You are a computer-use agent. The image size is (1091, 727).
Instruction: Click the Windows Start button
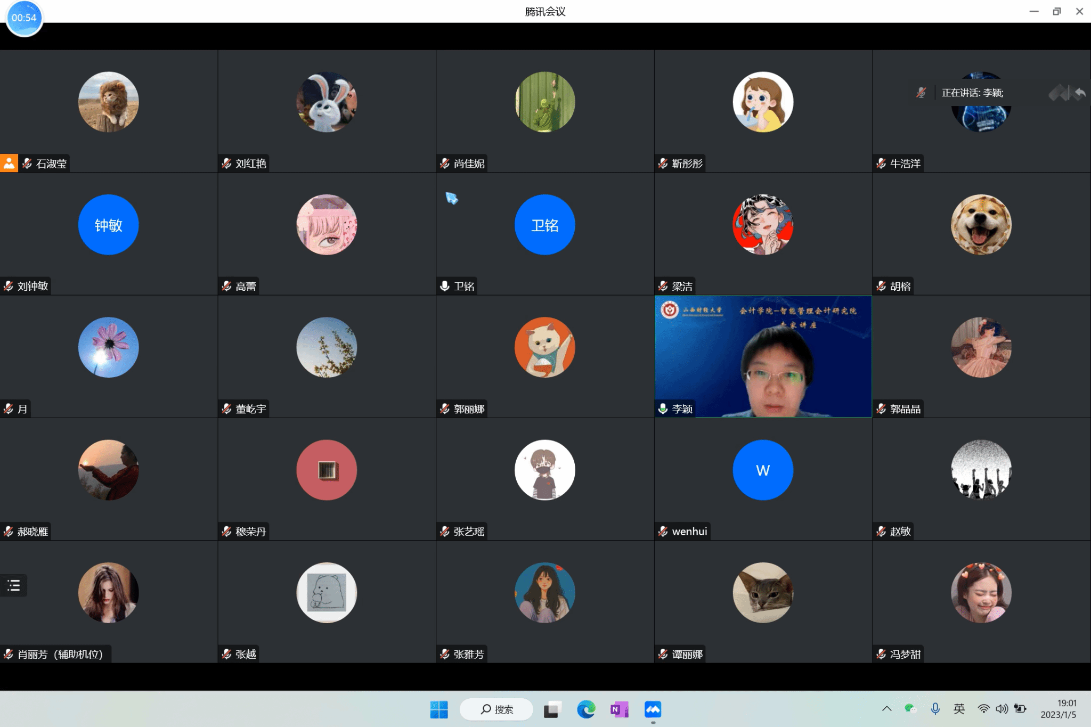point(439,709)
